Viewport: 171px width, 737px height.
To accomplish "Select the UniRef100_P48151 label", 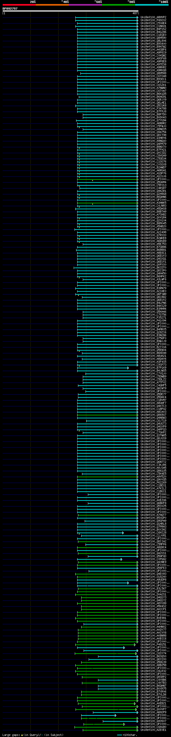I will [153, 645].
